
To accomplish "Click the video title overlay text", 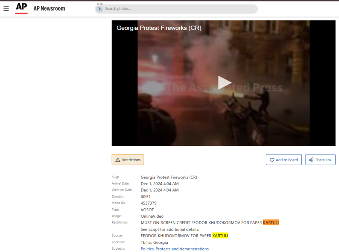I will coord(159,28).
